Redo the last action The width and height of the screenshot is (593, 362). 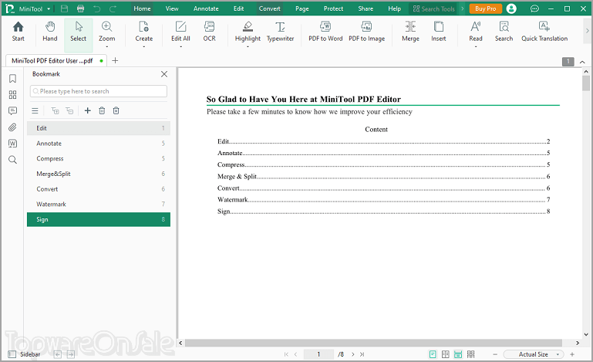point(113,8)
